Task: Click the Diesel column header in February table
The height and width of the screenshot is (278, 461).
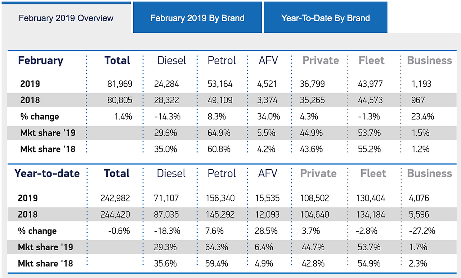Action: coord(171,60)
